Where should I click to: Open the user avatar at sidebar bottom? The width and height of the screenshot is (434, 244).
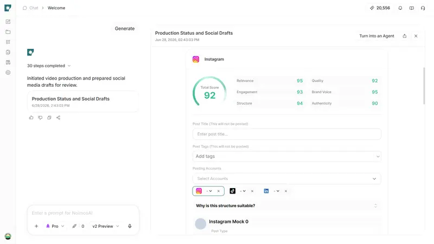tap(8, 236)
